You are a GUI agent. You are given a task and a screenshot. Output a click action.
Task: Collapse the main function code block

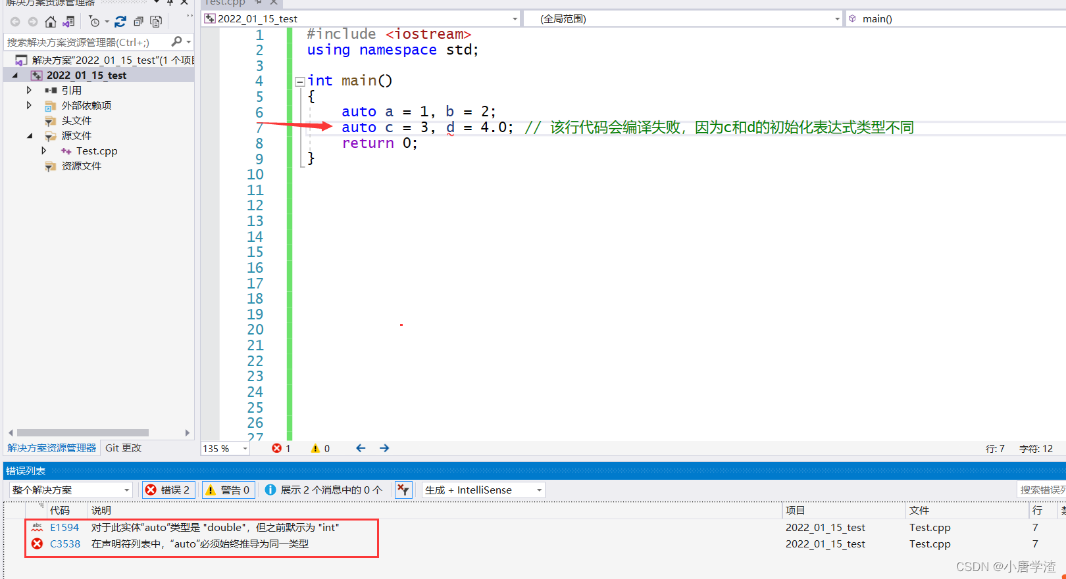(300, 81)
